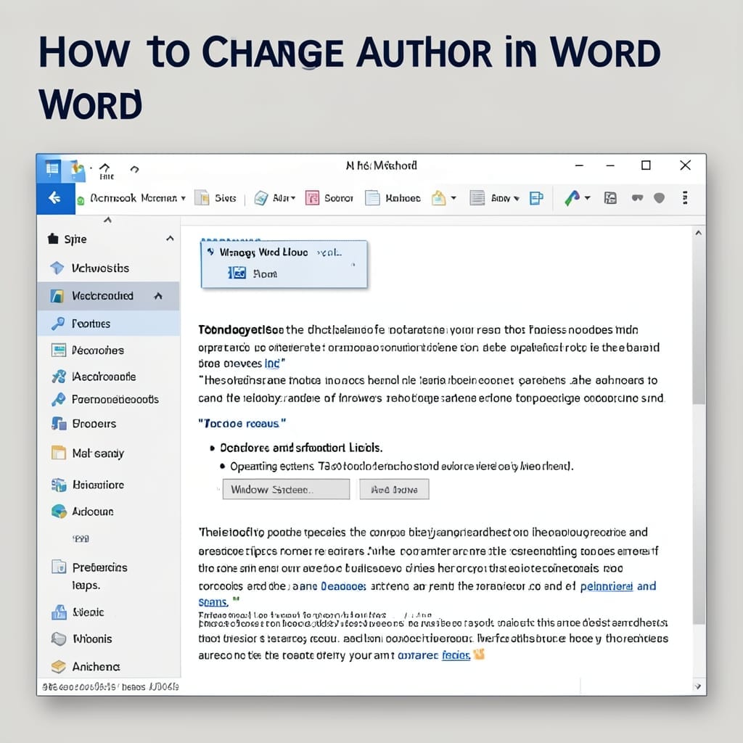Image resolution: width=743 pixels, height=743 pixels.
Task: Click the pen tool icon in toolbar
Action: coord(572,198)
